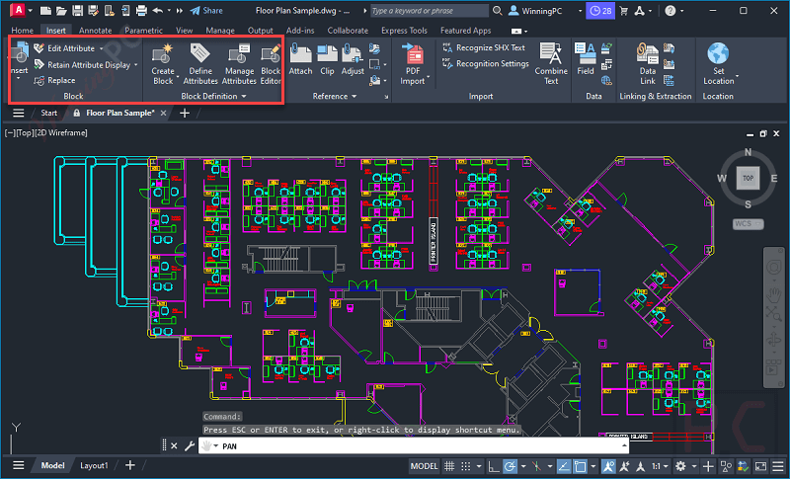This screenshot has height=479, width=790.
Task: Switch to the Home ribbon tab
Action: (22, 31)
